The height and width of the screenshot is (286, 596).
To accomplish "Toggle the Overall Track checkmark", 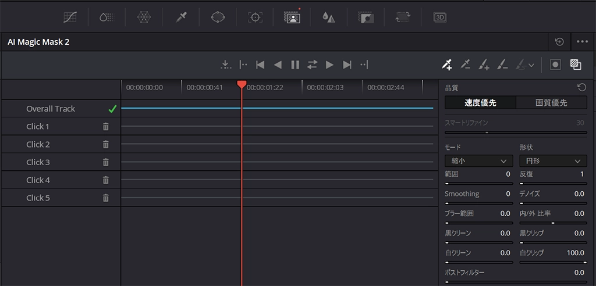I will [x=112, y=109].
